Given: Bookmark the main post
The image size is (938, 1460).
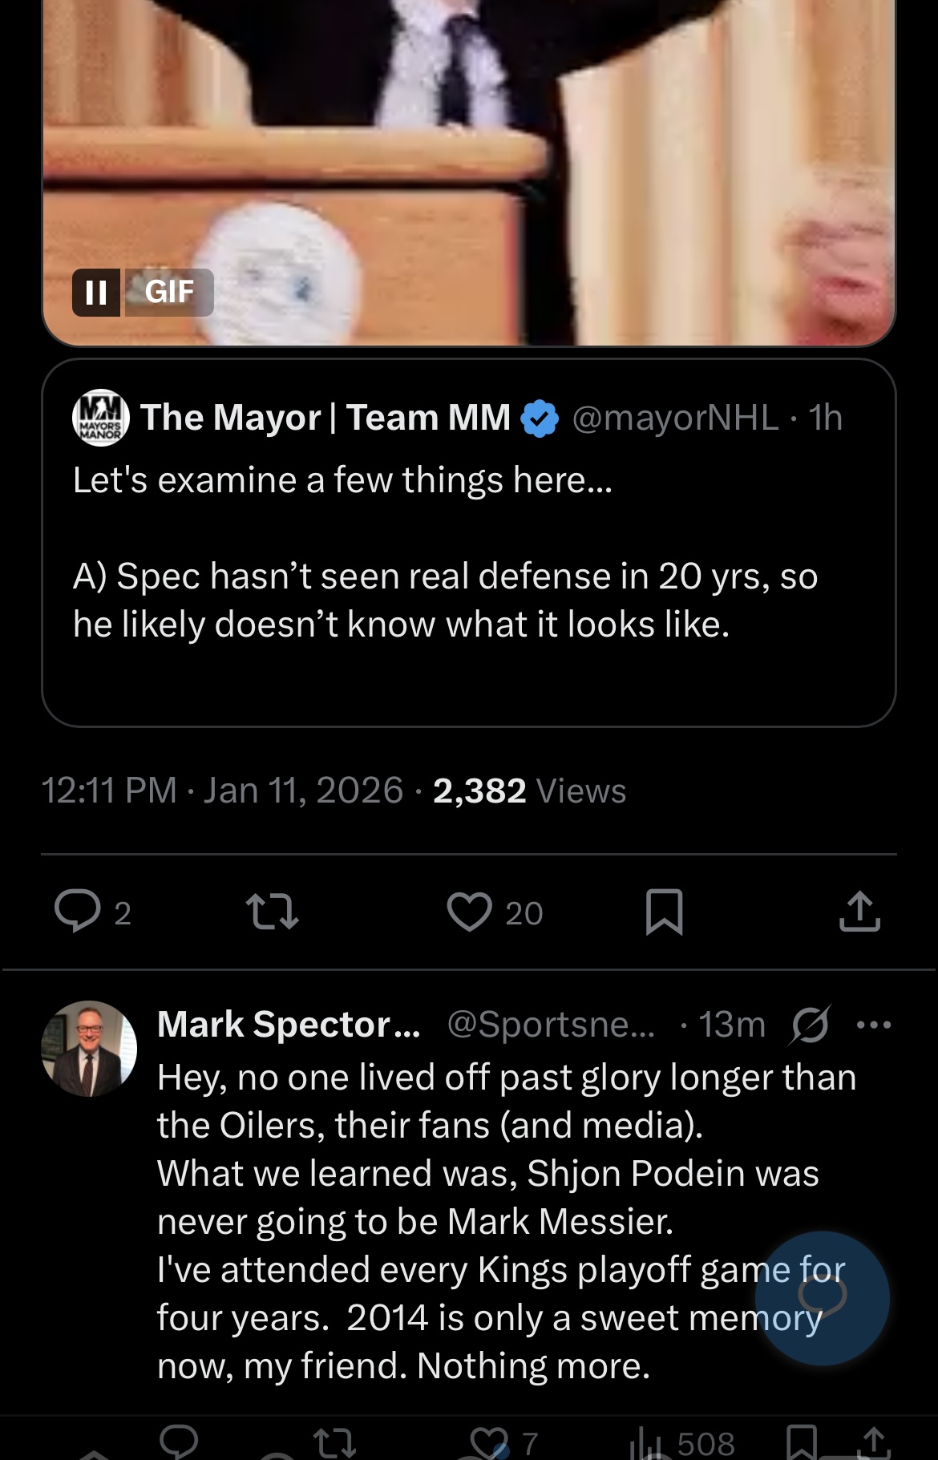Looking at the screenshot, I should tap(664, 912).
